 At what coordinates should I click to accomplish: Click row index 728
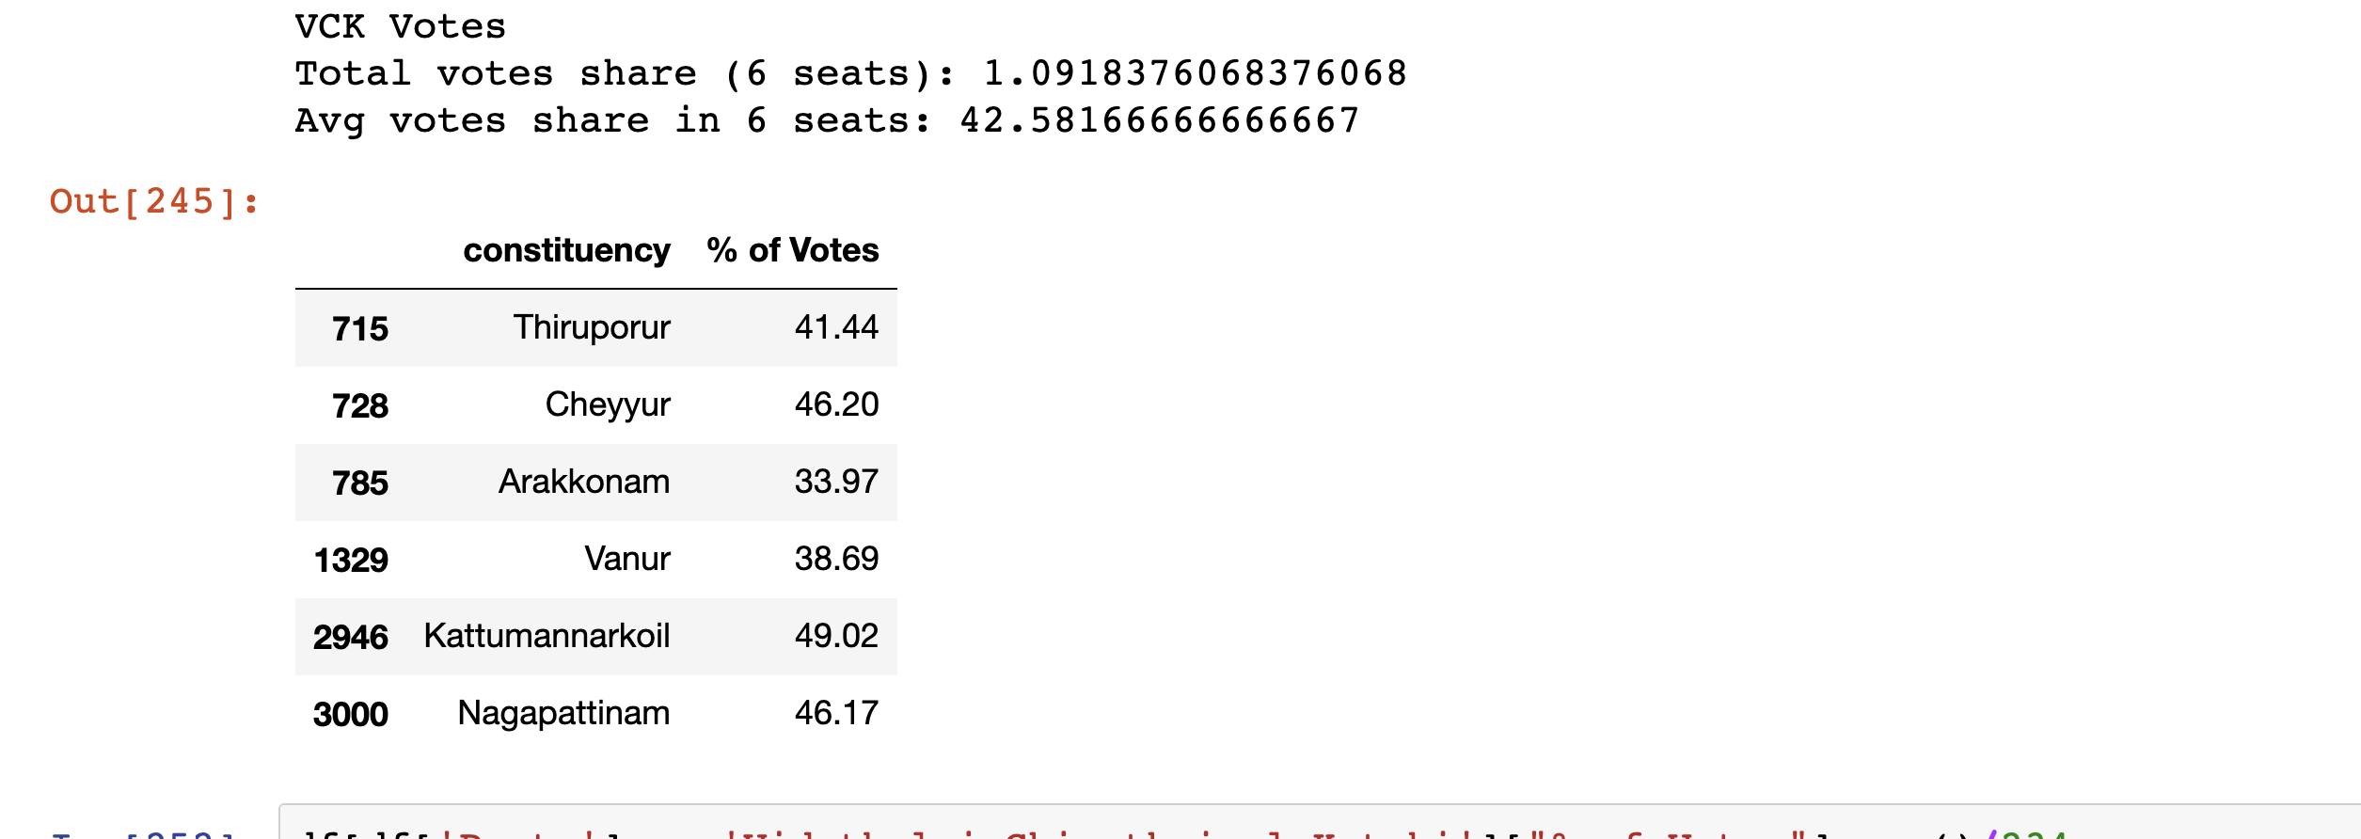click(359, 405)
